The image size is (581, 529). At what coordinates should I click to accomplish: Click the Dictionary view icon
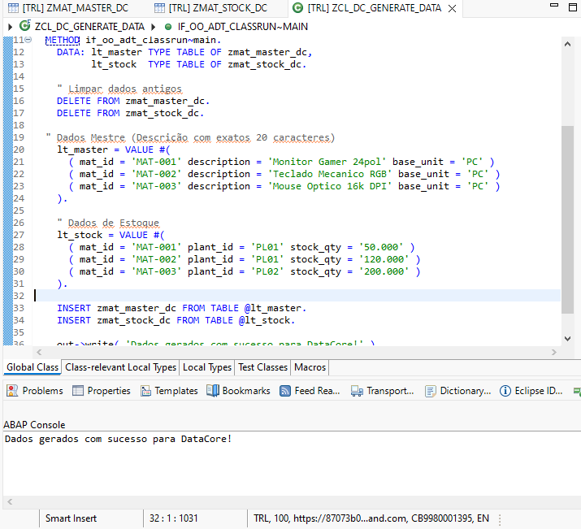tap(431, 391)
